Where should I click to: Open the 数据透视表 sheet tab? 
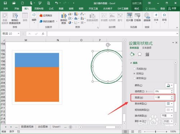27,127
